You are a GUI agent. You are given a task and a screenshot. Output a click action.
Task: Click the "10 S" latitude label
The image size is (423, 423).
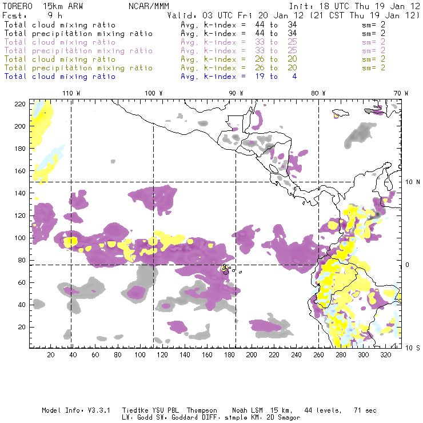[x=413, y=348]
